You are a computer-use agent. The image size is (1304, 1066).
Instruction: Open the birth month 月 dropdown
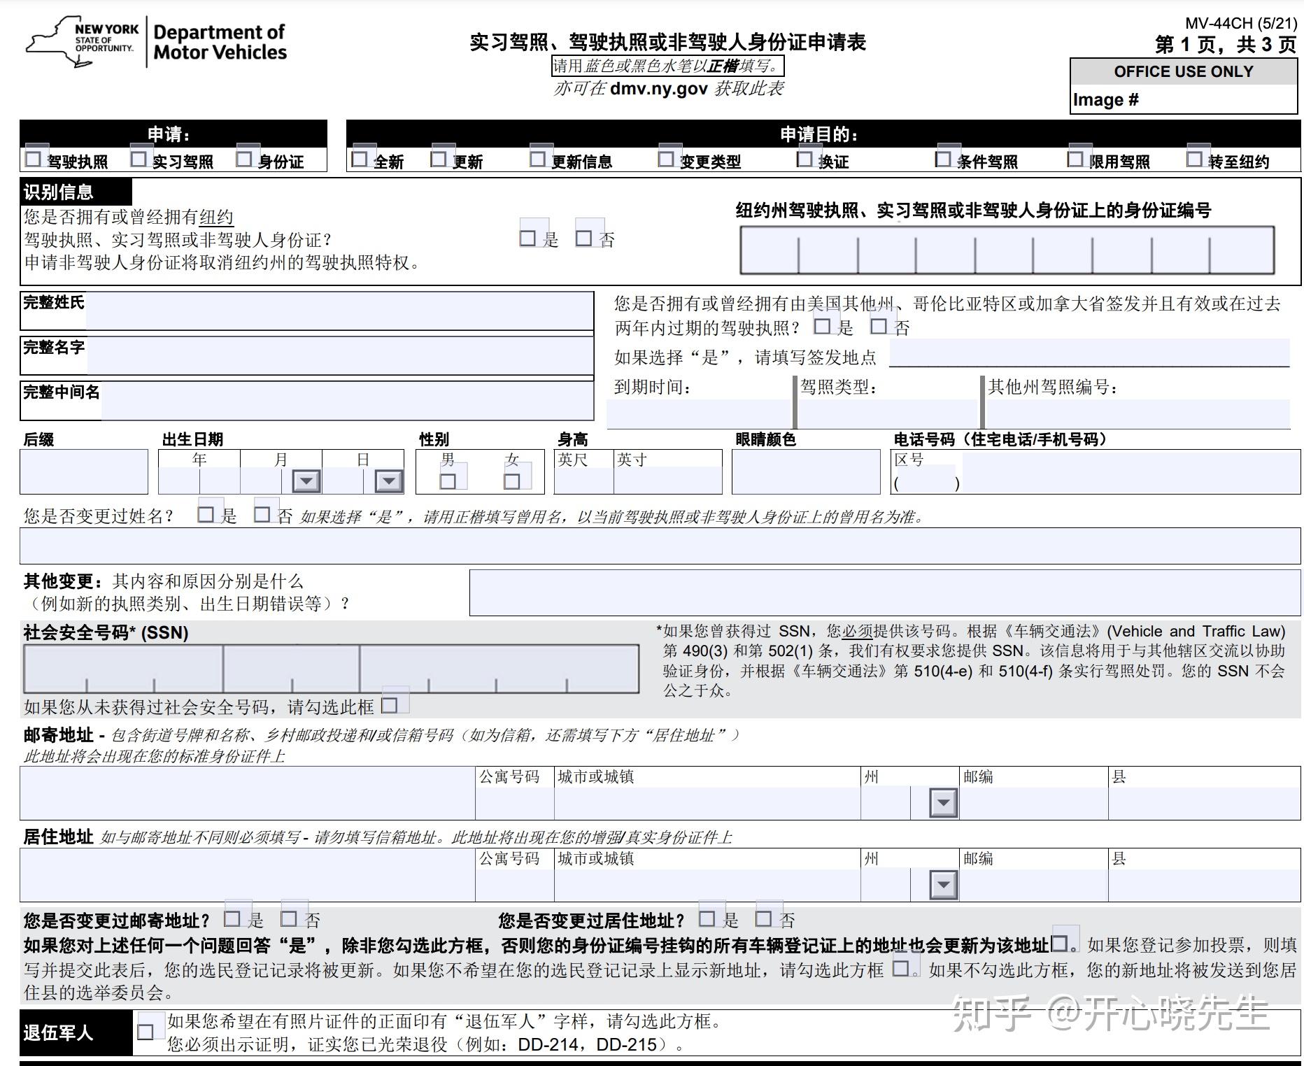click(306, 481)
